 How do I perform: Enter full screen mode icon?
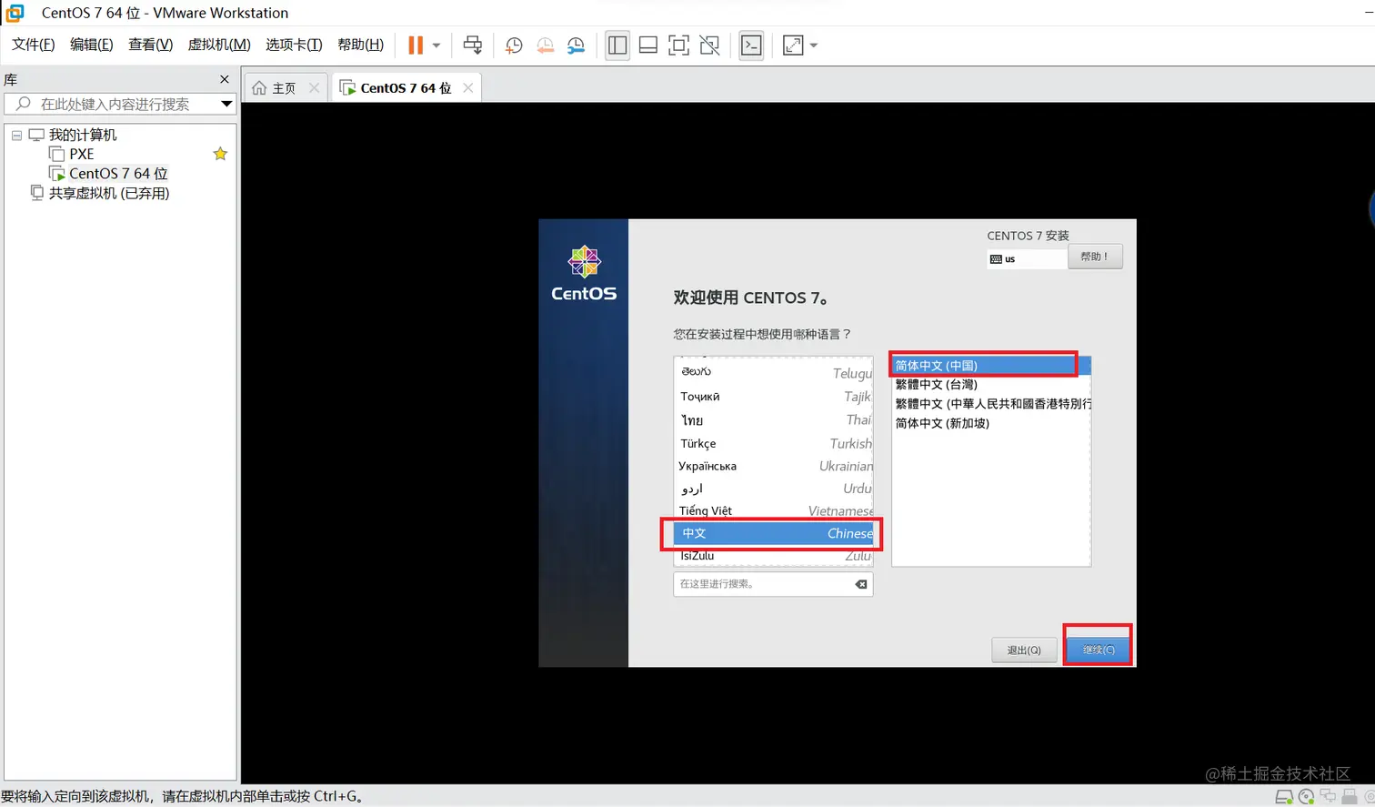click(678, 45)
